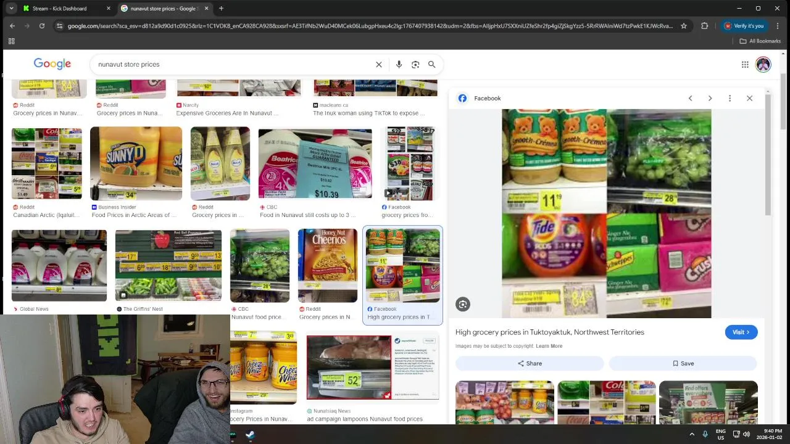Click "Expensive Groceries Are In Nunavut" caption
Screen dimensions: 790x444
tap(227, 113)
